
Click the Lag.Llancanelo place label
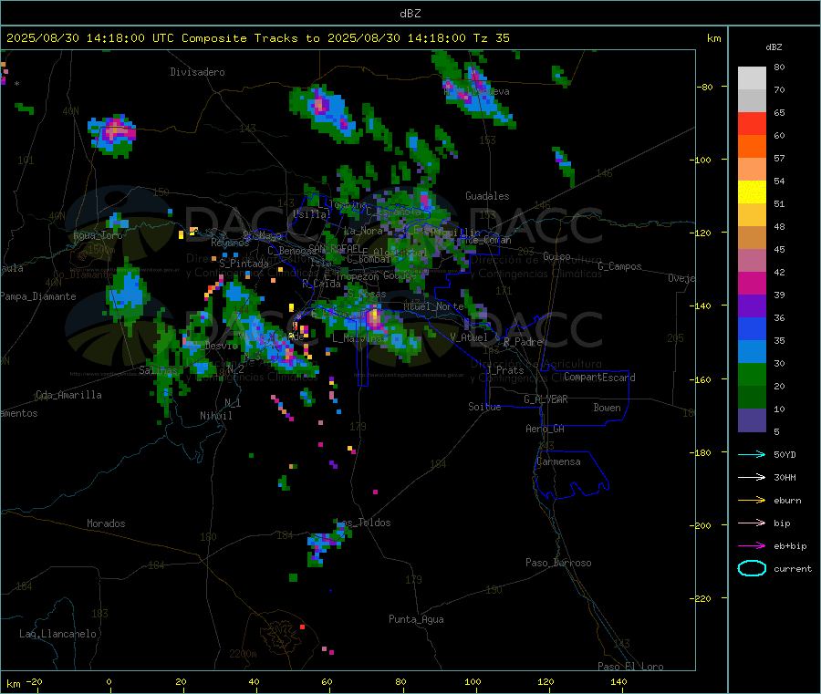coord(57,634)
